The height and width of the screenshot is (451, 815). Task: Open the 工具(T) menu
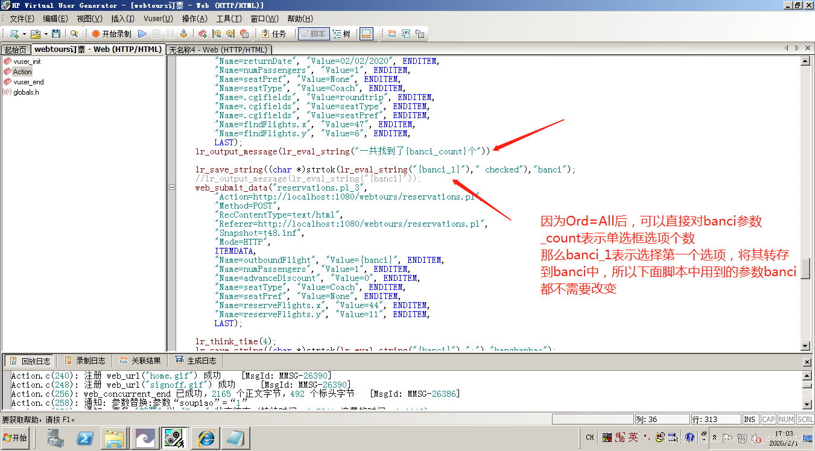(229, 19)
